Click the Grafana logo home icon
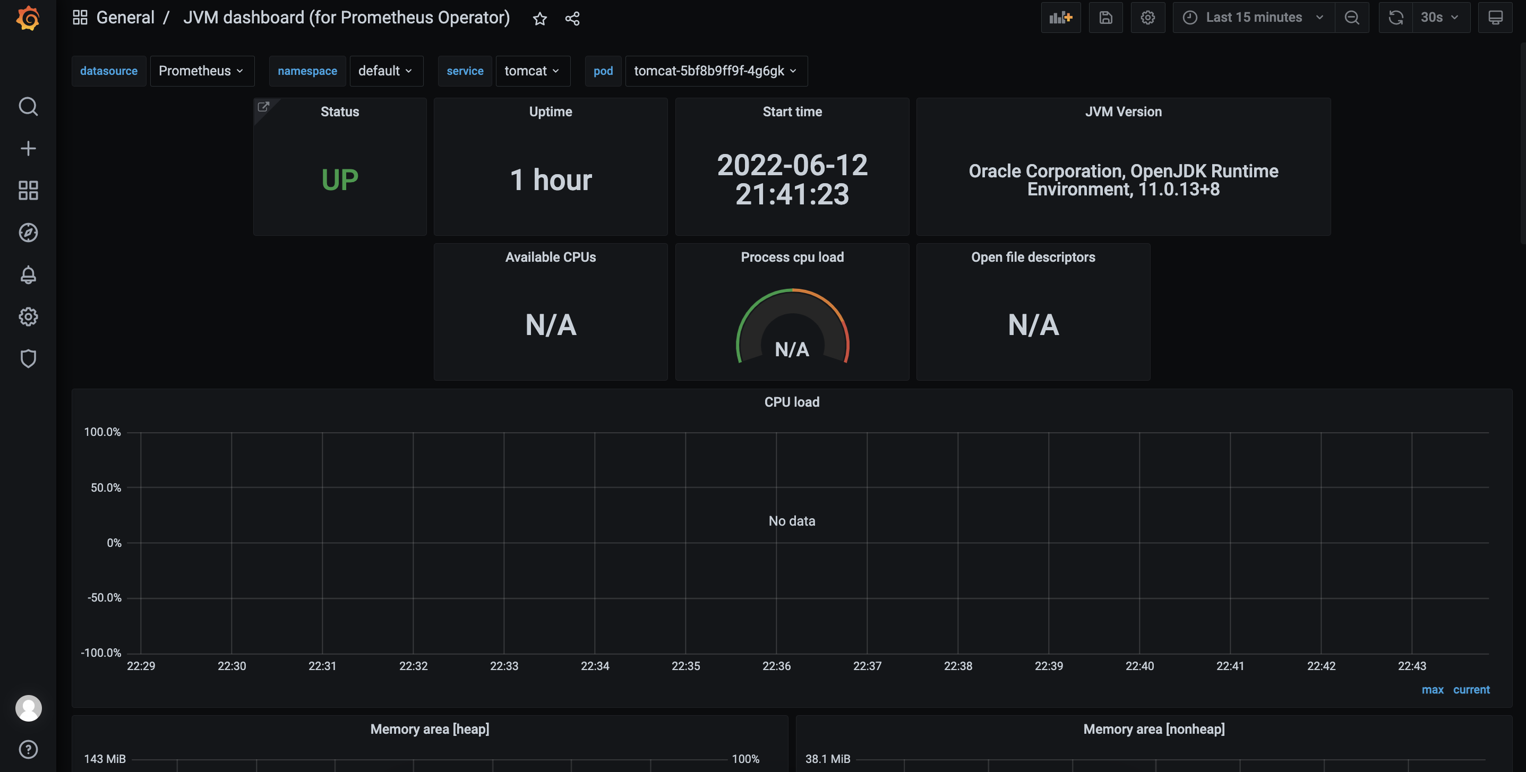Screen dimensions: 1526x772 point(28,19)
